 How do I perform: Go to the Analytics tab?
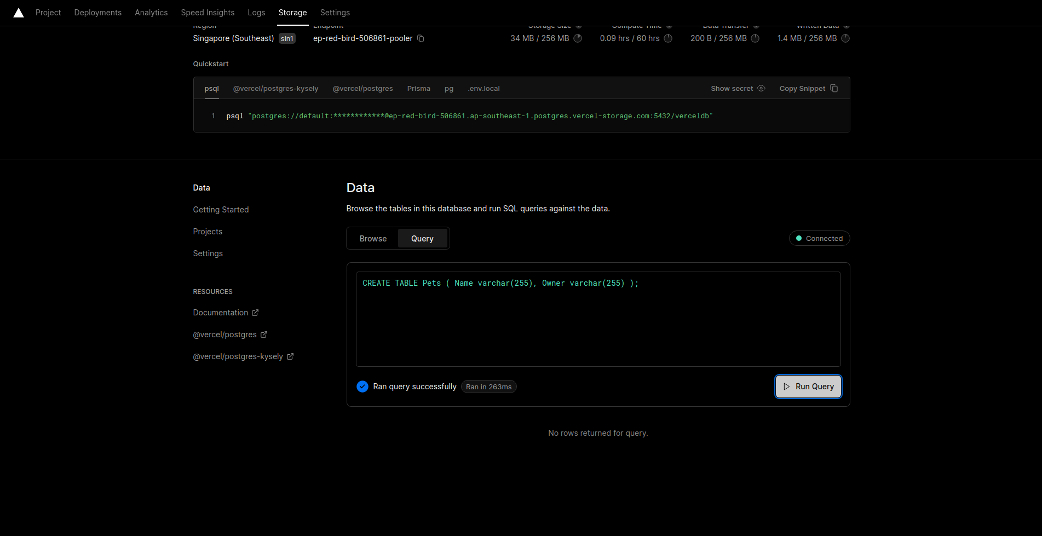[151, 13]
